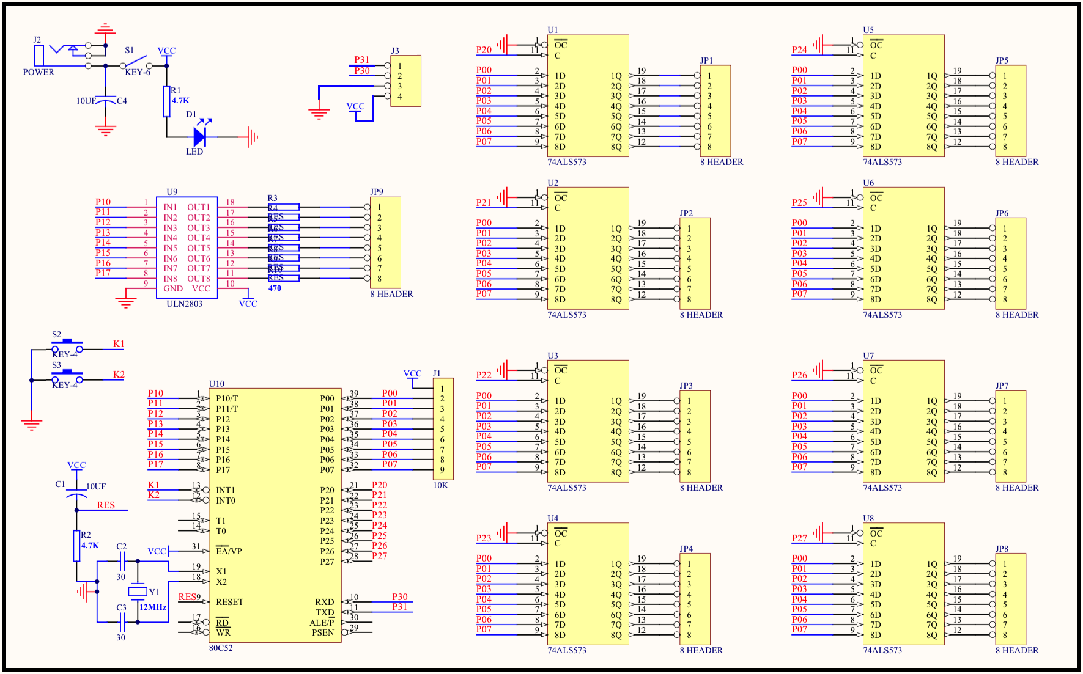Screen dimensions: 1083x674
Task: Select the K2 net label beside S3
Action: click(119, 375)
